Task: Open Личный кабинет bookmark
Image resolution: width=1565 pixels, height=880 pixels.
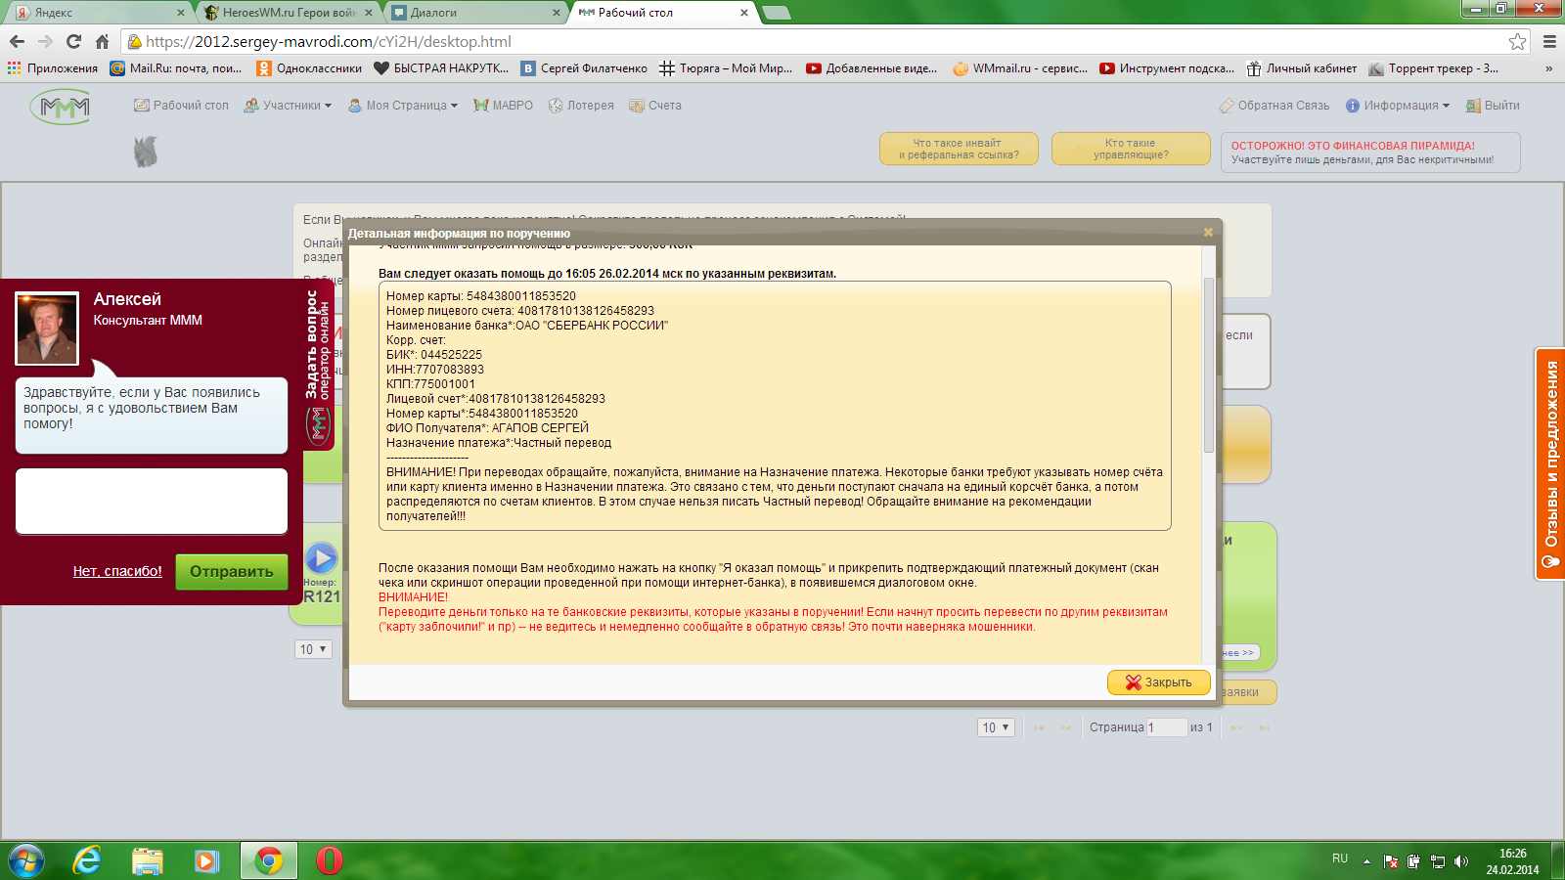Action: pos(1302,68)
